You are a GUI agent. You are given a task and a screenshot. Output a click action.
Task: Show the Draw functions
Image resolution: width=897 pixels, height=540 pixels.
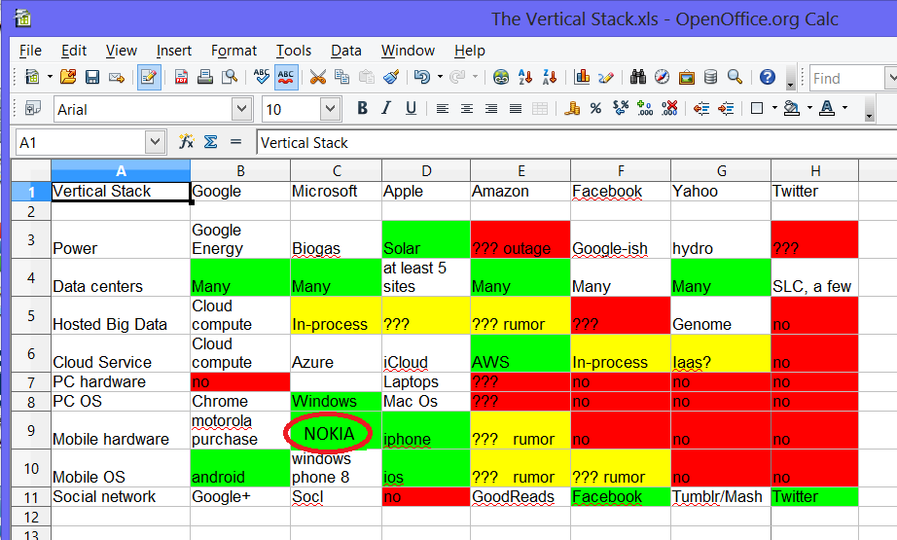tap(606, 77)
